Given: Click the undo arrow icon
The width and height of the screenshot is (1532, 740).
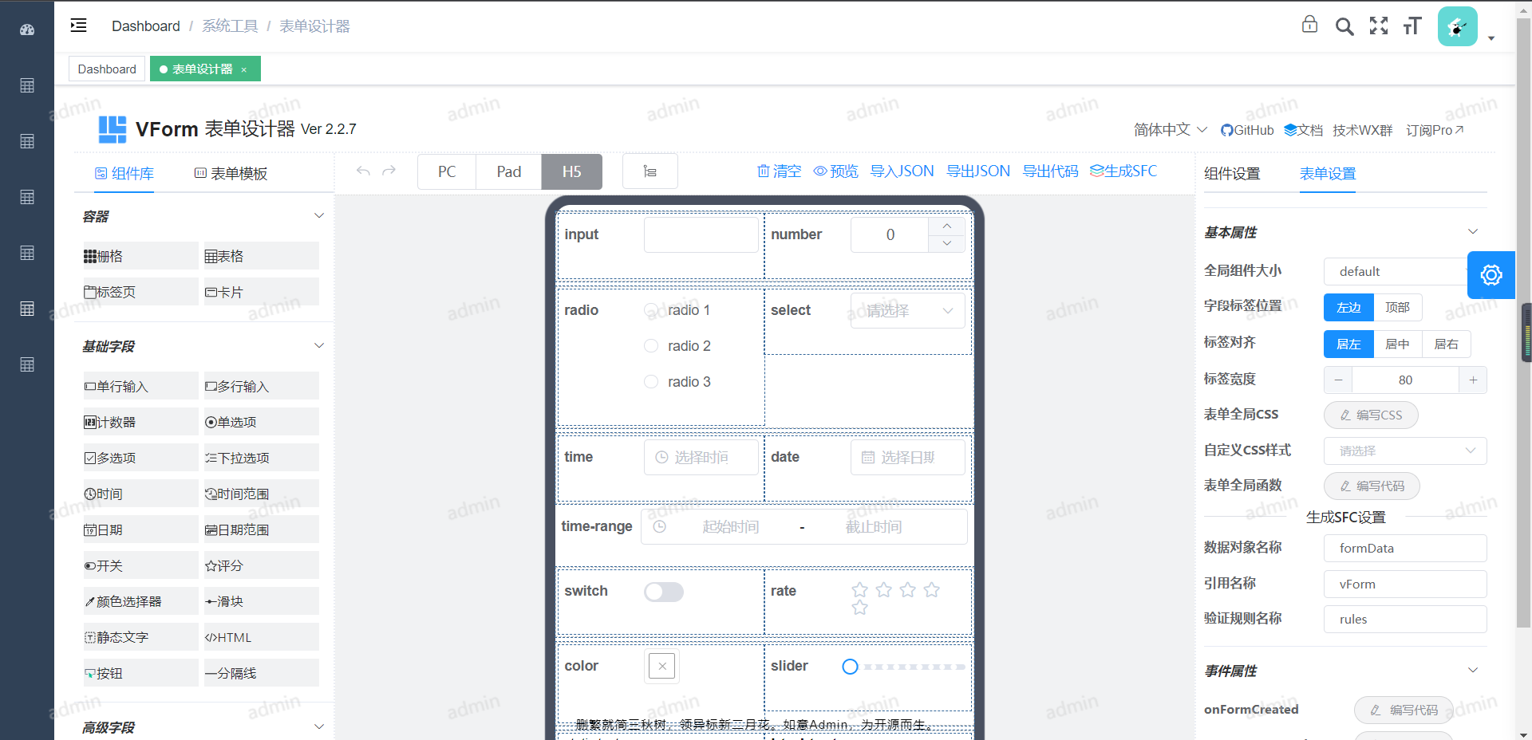Looking at the screenshot, I should coord(363,171).
